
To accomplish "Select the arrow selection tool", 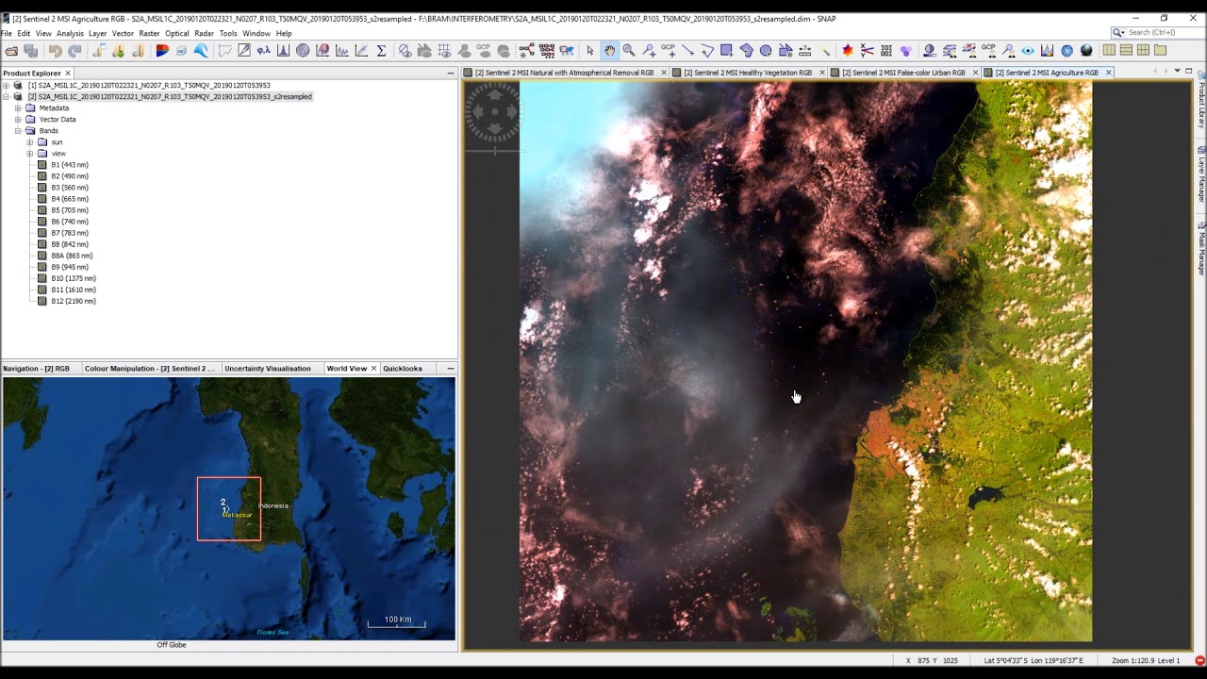I will pyautogui.click(x=590, y=51).
